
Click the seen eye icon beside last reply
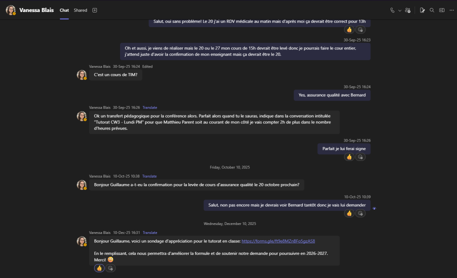point(374,208)
